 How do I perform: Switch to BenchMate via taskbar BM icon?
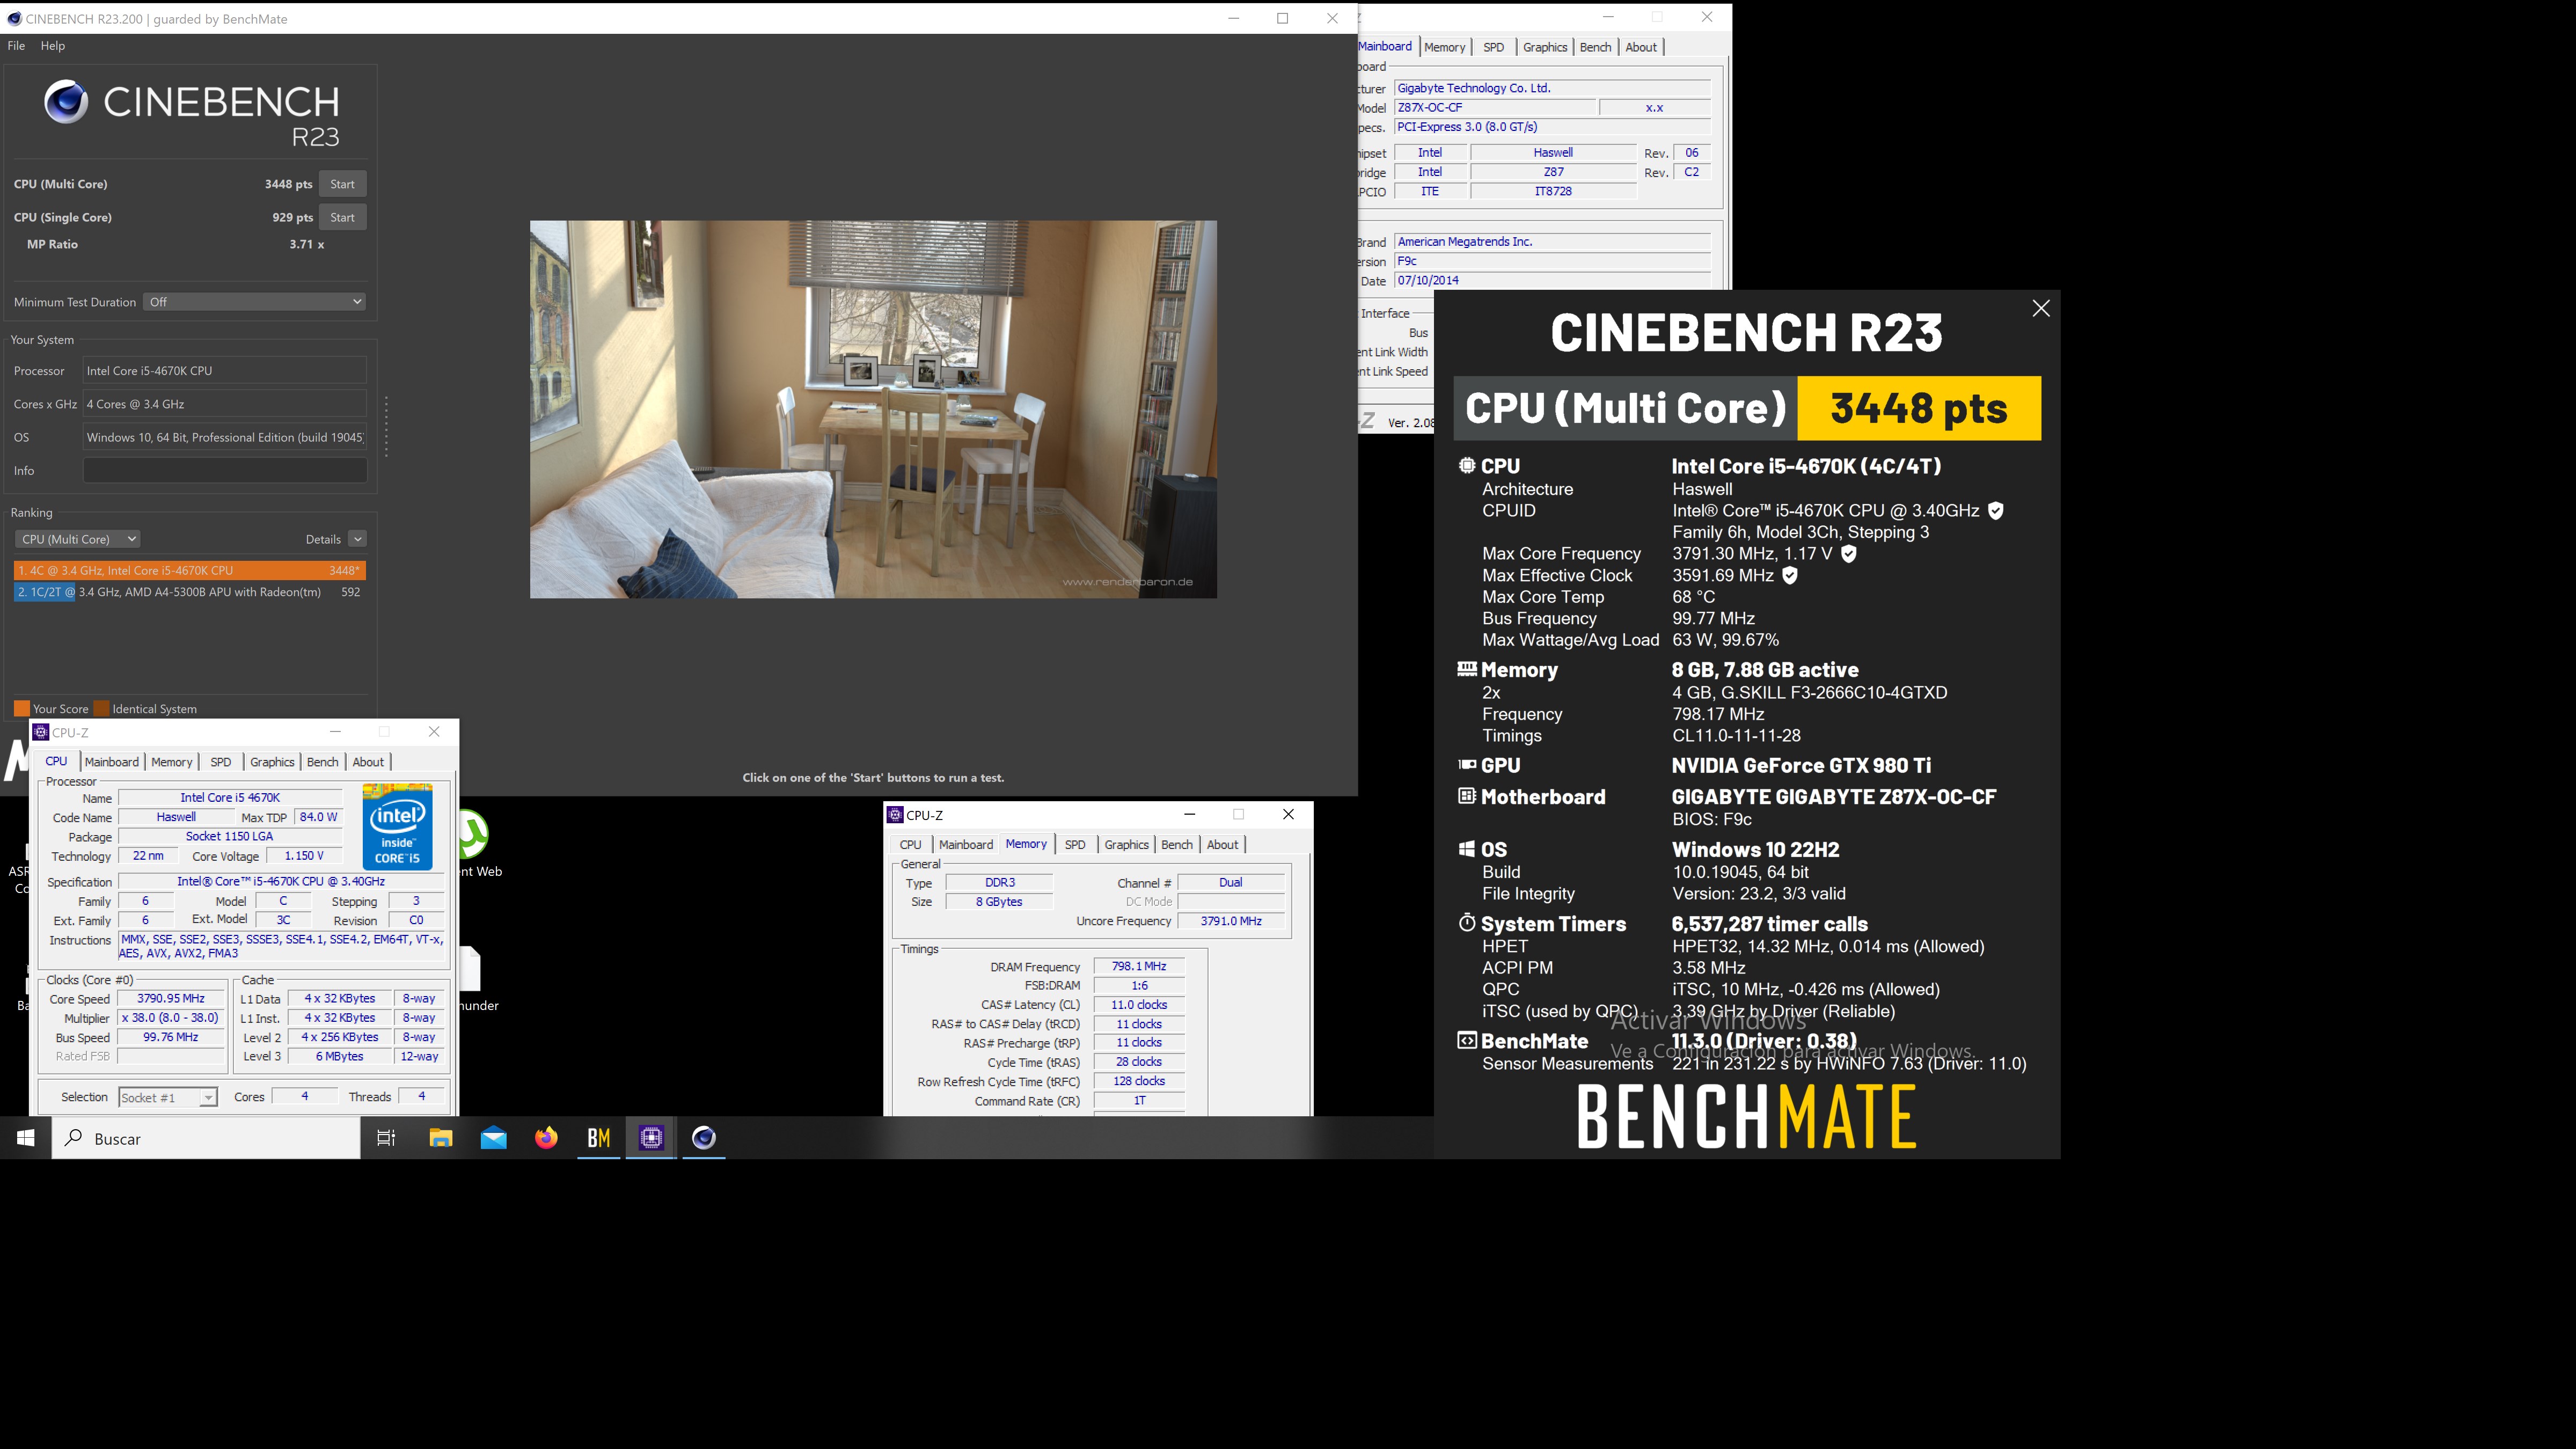599,1138
